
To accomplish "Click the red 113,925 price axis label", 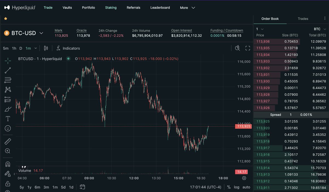I will click(x=244, y=126).
